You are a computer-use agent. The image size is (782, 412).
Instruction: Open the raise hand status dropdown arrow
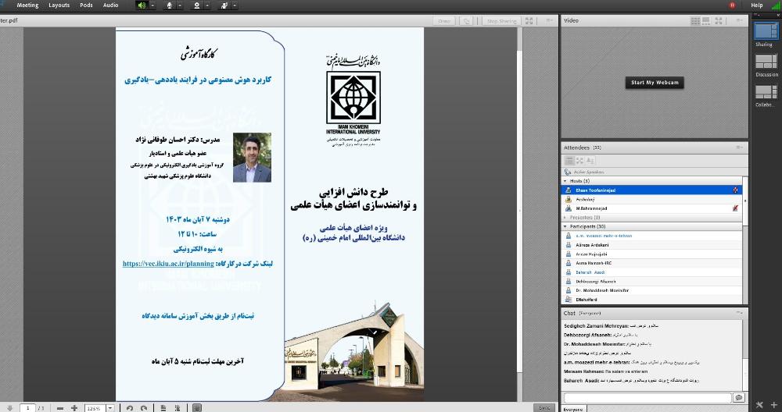point(235,5)
